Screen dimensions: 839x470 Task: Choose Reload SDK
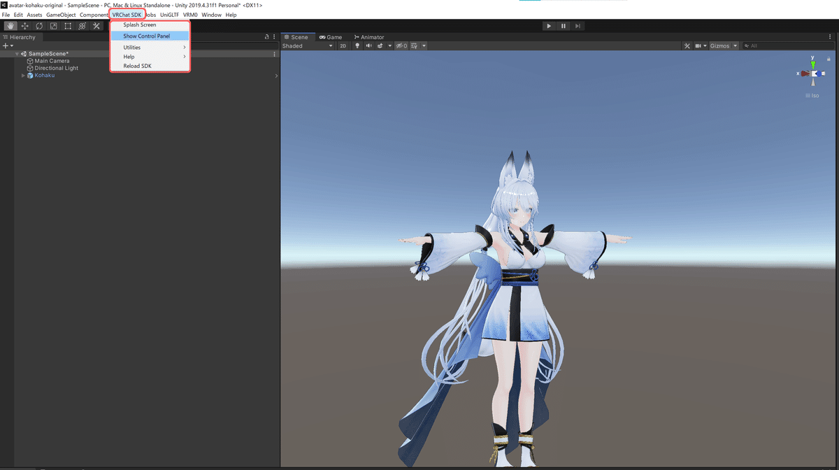(x=150, y=66)
